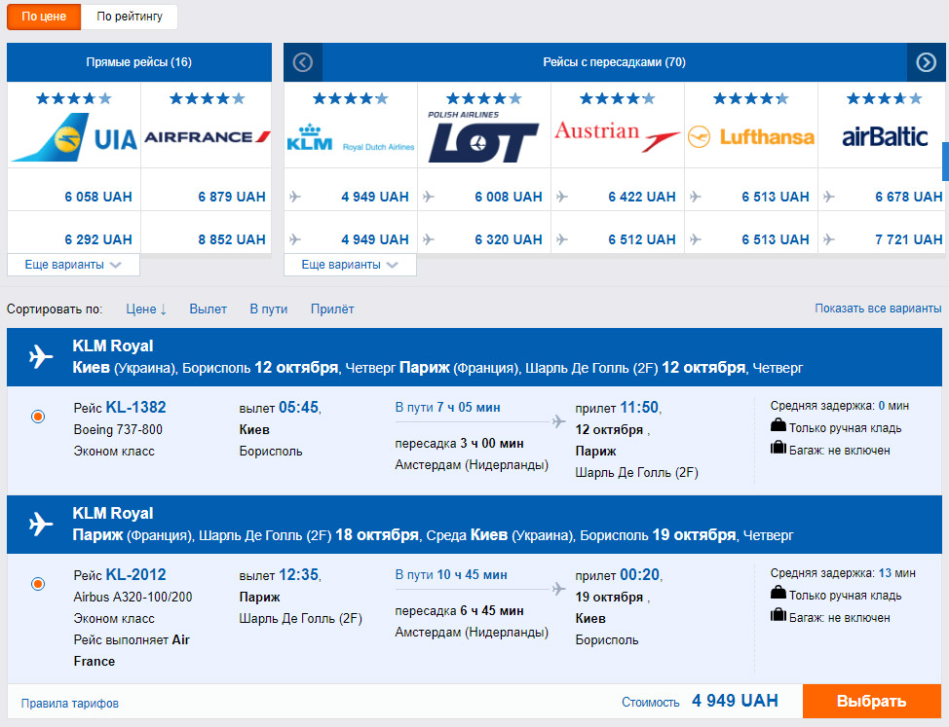Click plane icon beside LOT 6 008 UAH
The height and width of the screenshot is (727, 949).
pyautogui.click(x=429, y=197)
